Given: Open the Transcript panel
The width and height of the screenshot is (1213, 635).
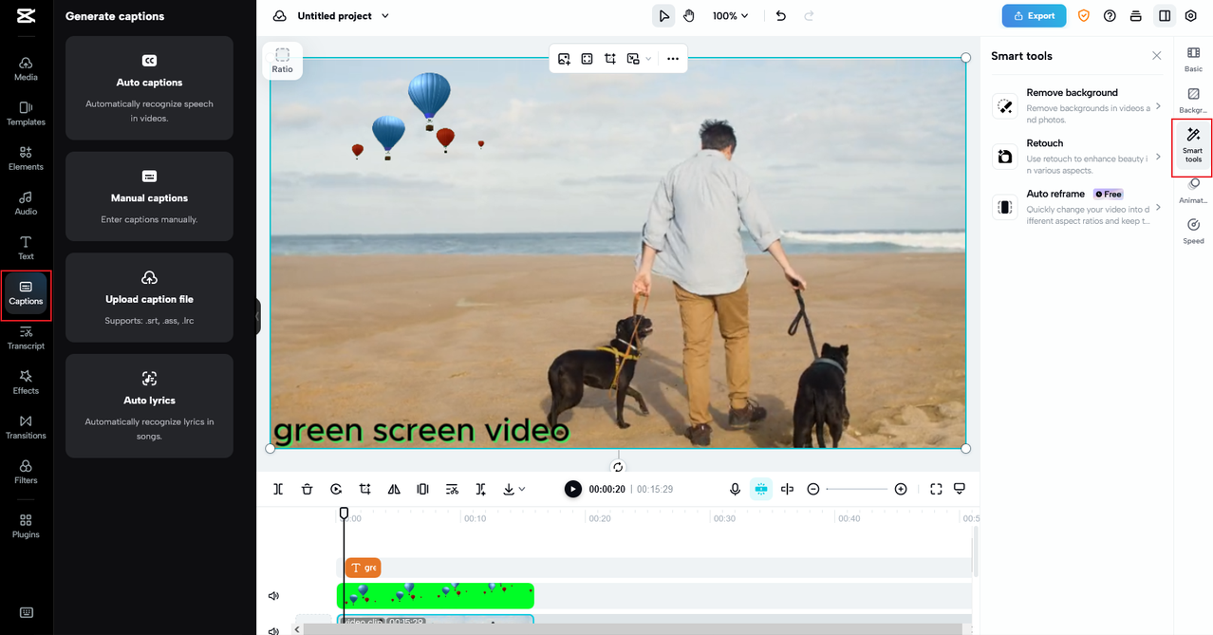Looking at the screenshot, I should click(26, 337).
